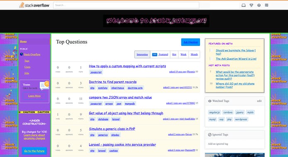Open the help question mark icon
288x157 pixels.
(x=259, y=5)
